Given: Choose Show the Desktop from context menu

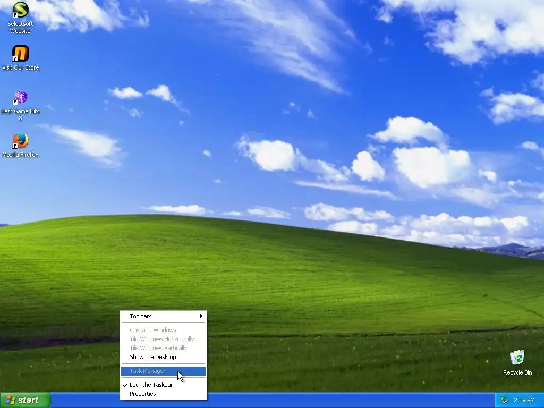Looking at the screenshot, I should [x=164, y=357].
